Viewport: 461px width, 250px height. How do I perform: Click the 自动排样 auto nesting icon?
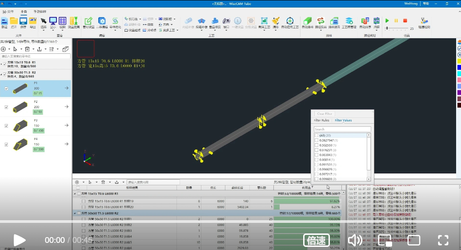click(x=307, y=22)
